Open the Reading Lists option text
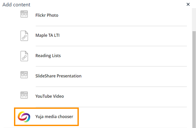This screenshot has width=196, height=128. 48,56
